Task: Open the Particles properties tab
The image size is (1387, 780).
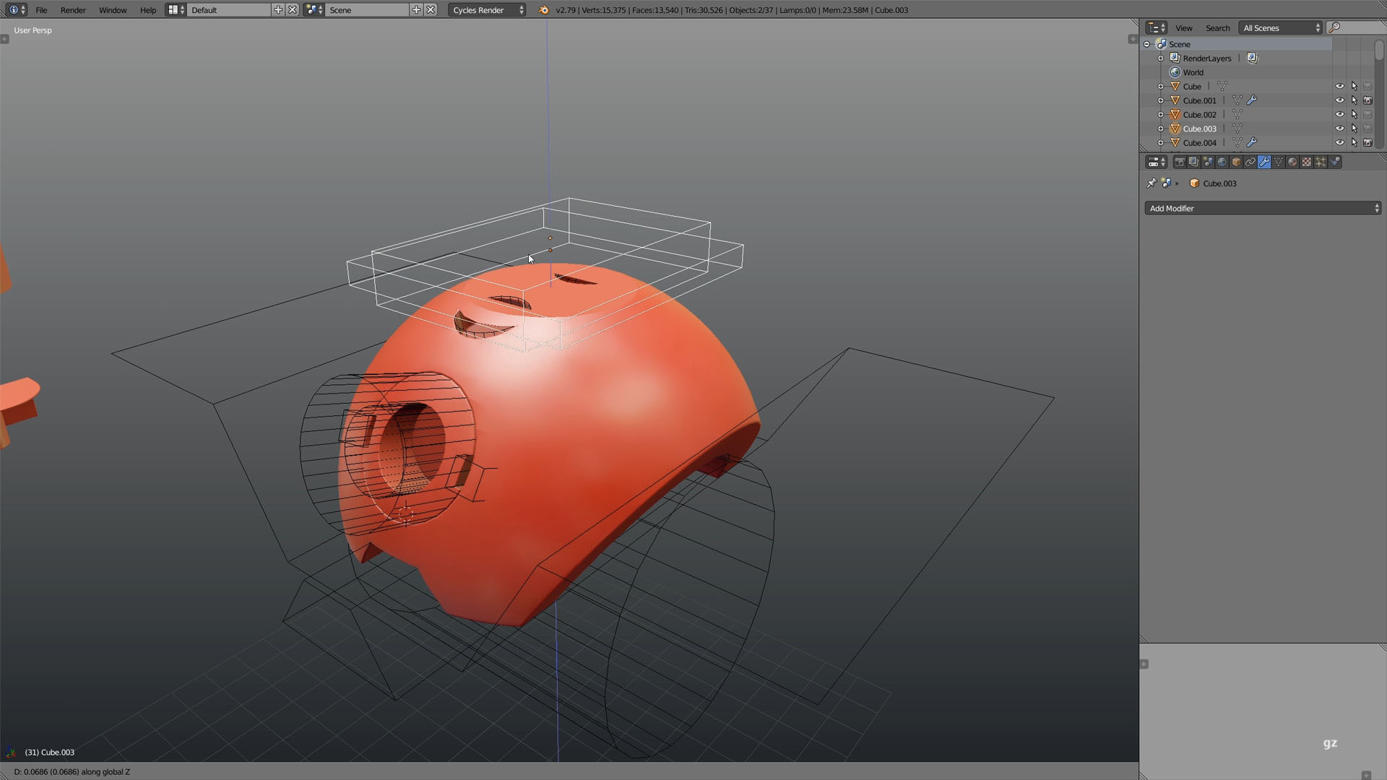Action: [1321, 162]
